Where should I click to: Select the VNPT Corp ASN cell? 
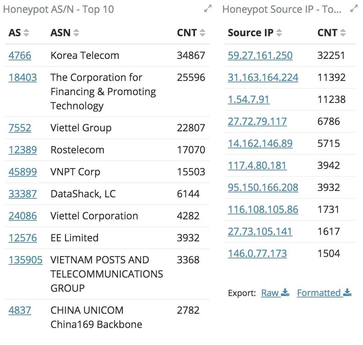tap(75, 172)
